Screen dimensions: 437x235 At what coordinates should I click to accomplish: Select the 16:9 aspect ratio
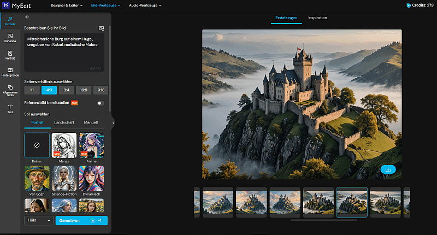pyautogui.click(x=84, y=90)
